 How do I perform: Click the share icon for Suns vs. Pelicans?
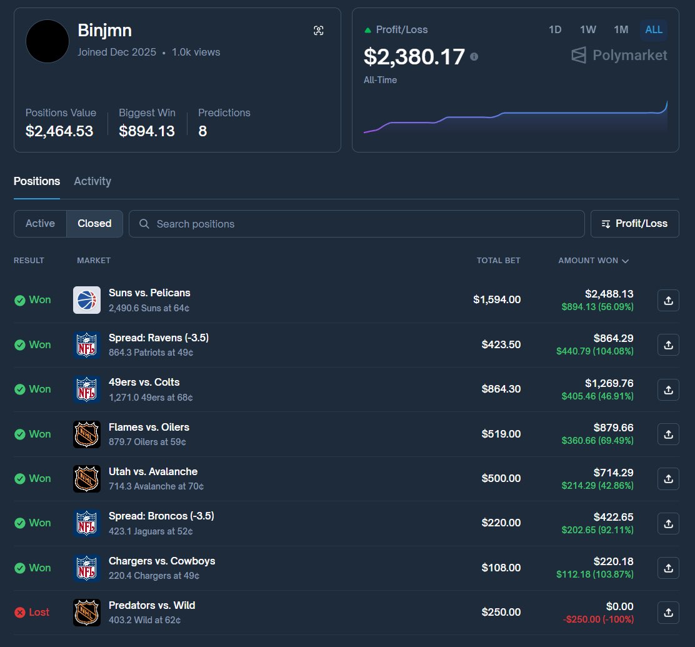coord(668,300)
